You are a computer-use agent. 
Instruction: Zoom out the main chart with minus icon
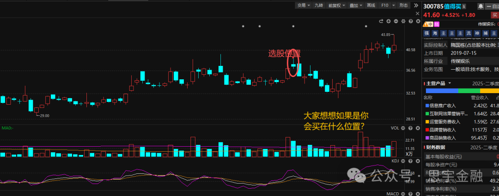tap(396, 21)
